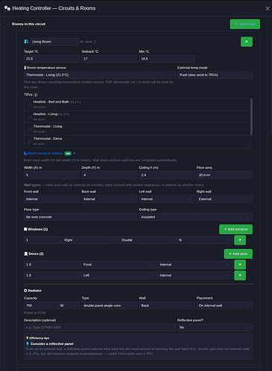Screen dimensions: 272x371
Task: Click the thermometer icon by Room temperature sensor
Action: [25, 68]
